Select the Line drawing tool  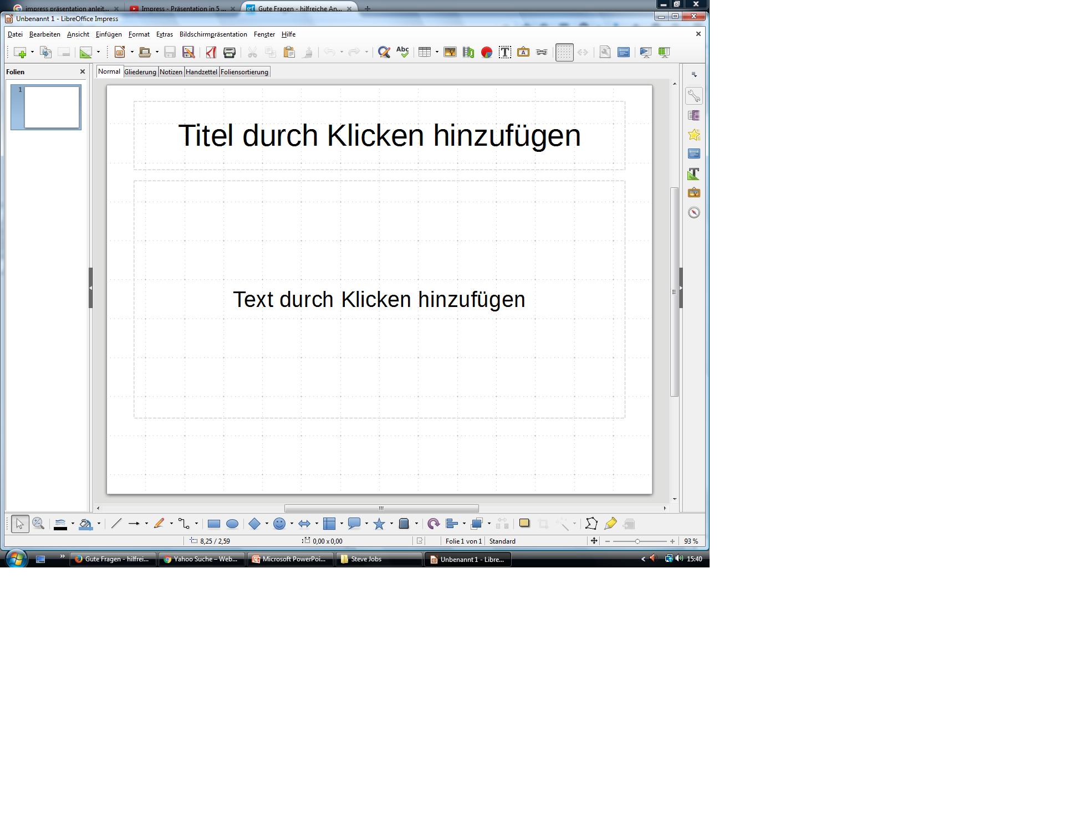tap(116, 524)
